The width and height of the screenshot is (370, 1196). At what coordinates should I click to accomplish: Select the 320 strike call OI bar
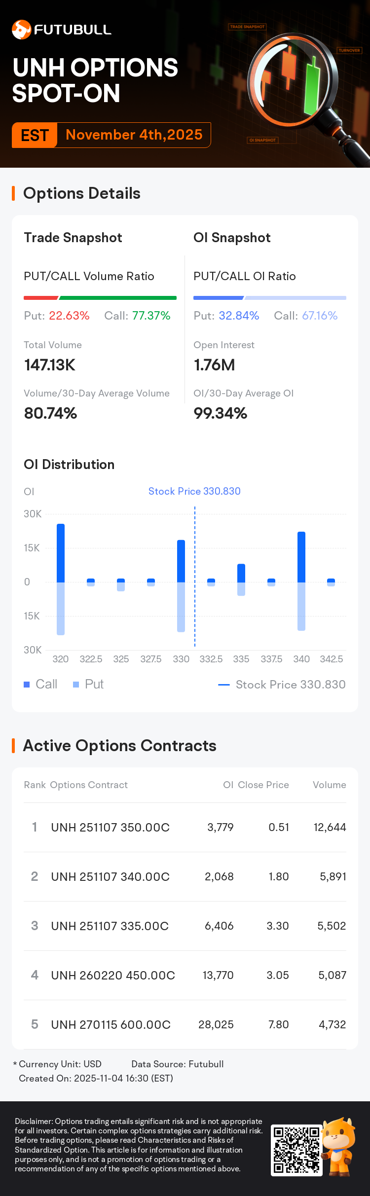tap(61, 553)
